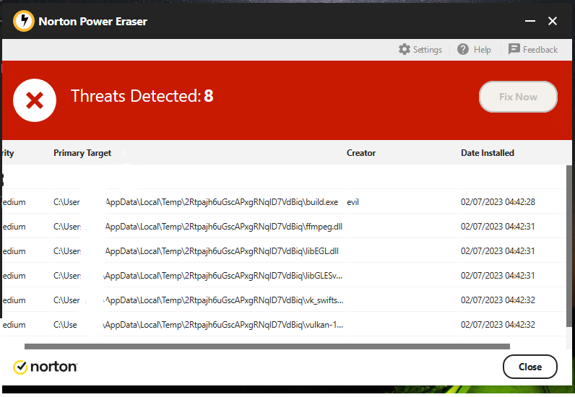Open the Help text link

(483, 50)
